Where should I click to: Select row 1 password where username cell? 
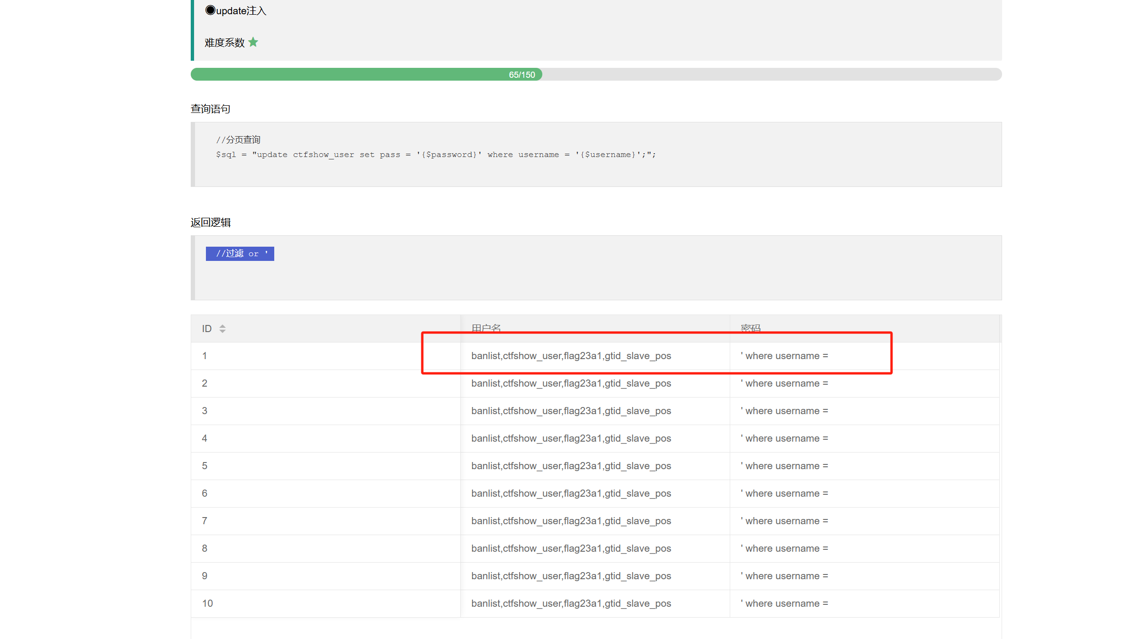click(784, 356)
